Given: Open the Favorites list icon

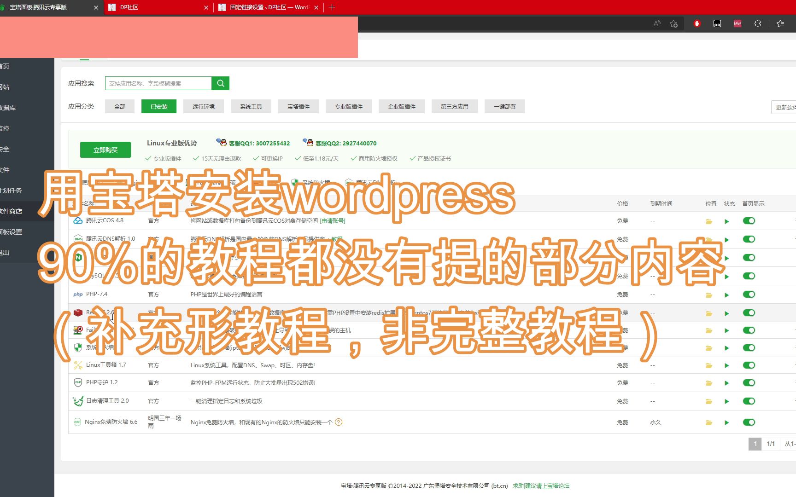Looking at the screenshot, I should [x=780, y=23].
